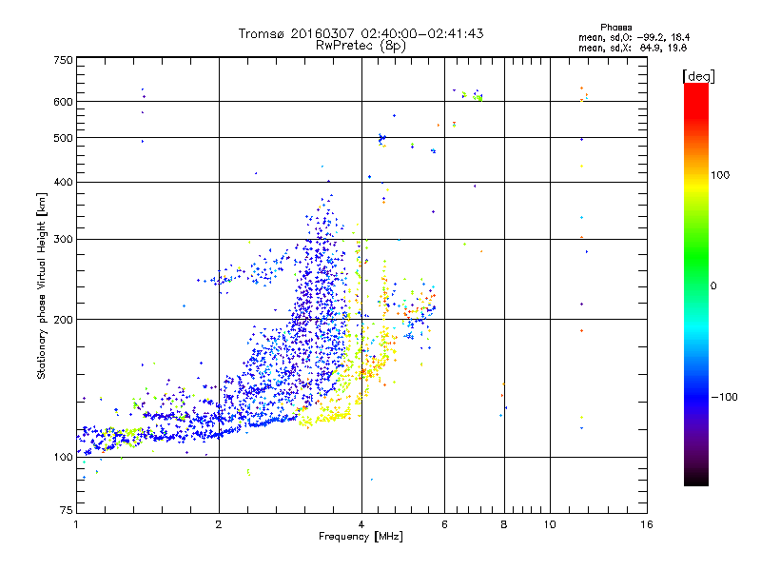Click the '10' x-axis tick label
761x571 pixels.
pyautogui.click(x=550, y=524)
